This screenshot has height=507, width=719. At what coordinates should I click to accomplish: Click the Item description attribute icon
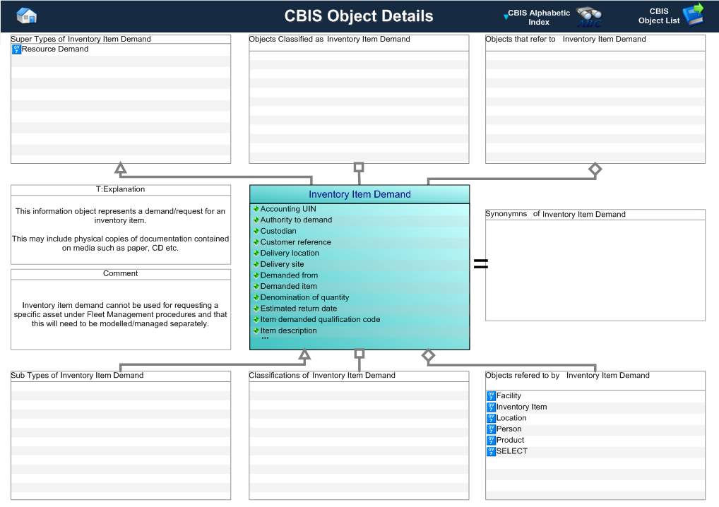pyautogui.click(x=256, y=330)
